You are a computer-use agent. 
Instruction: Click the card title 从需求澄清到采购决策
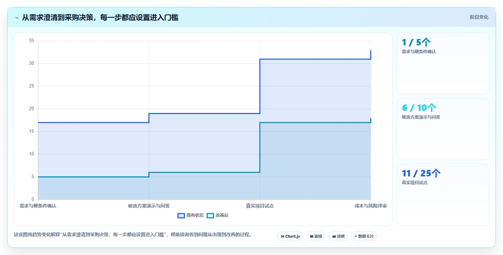coord(100,17)
